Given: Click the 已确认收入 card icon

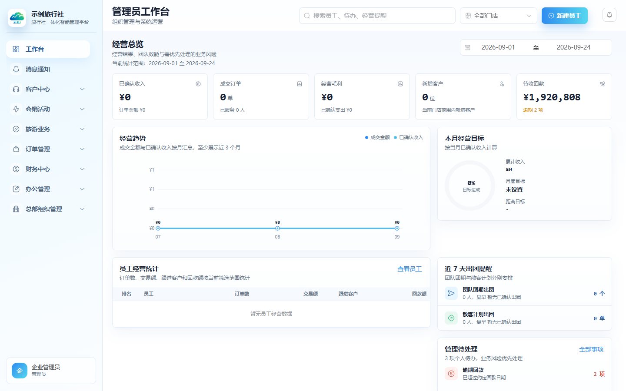Looking at the screenshot, I should pos(198,84).
